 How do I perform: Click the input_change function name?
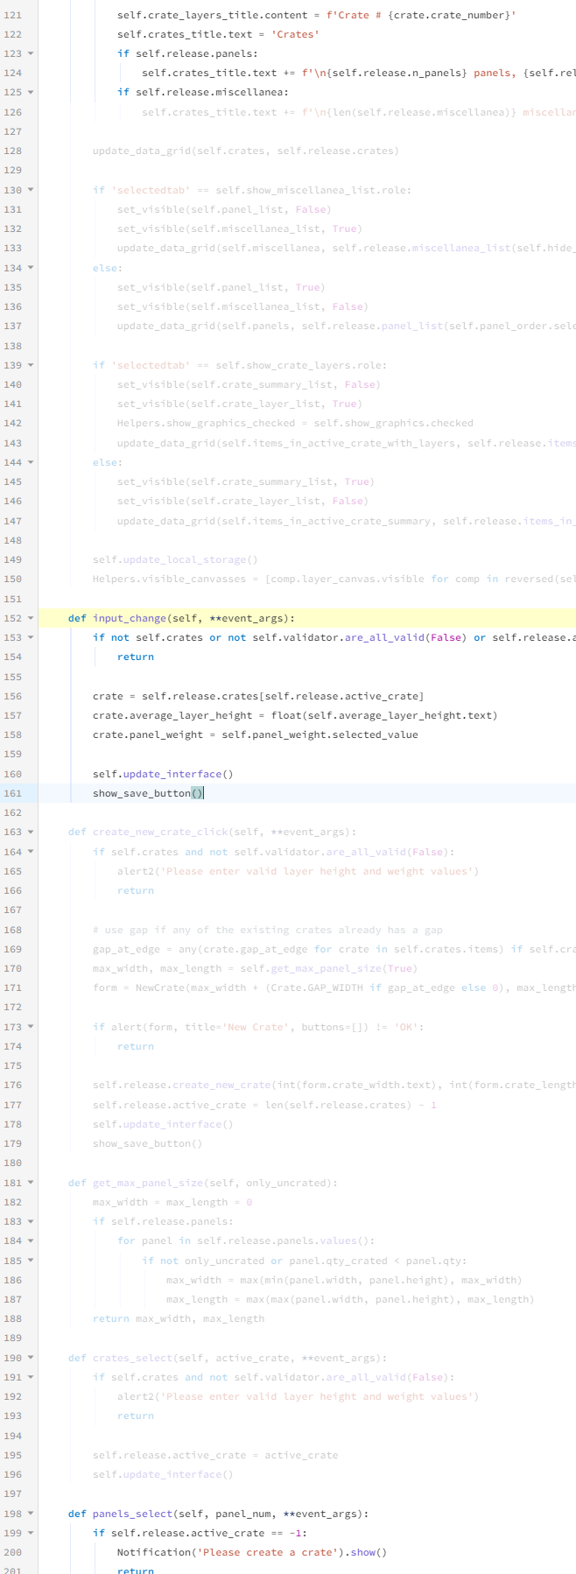click(x=130, y=618)
